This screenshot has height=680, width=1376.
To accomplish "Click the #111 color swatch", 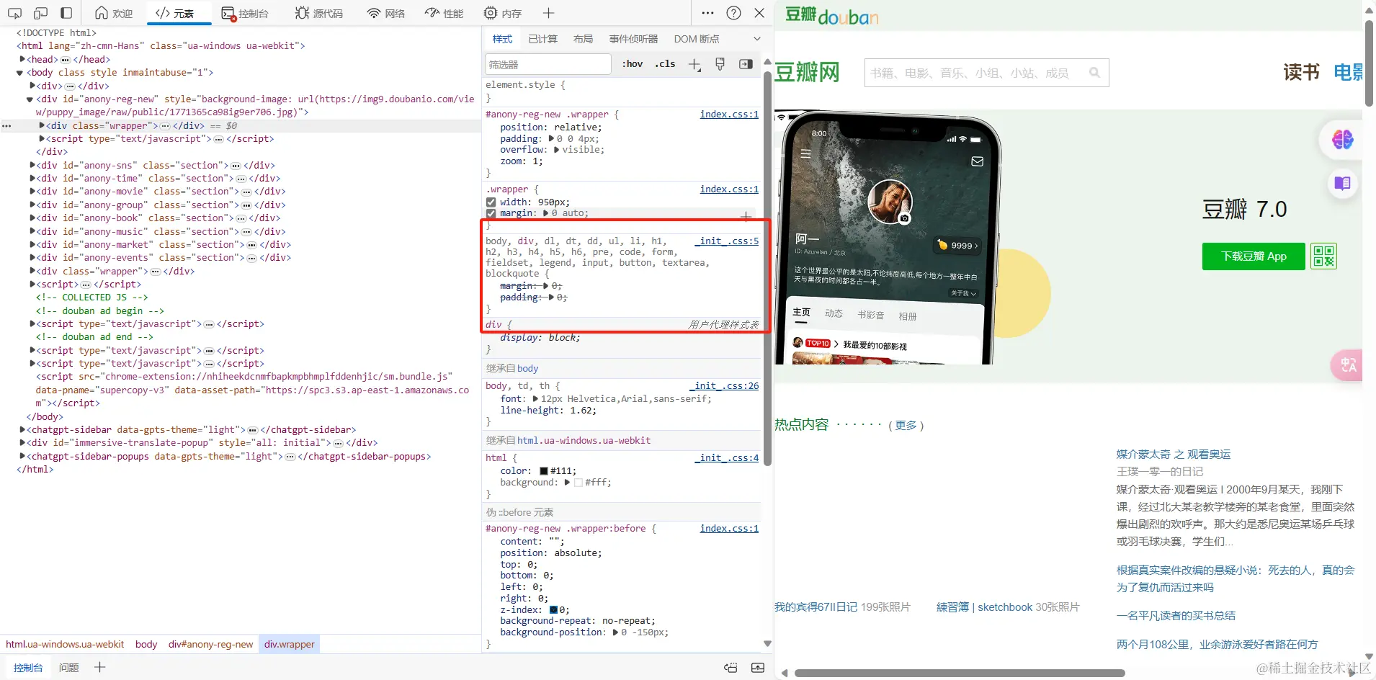I will [544, 471].
